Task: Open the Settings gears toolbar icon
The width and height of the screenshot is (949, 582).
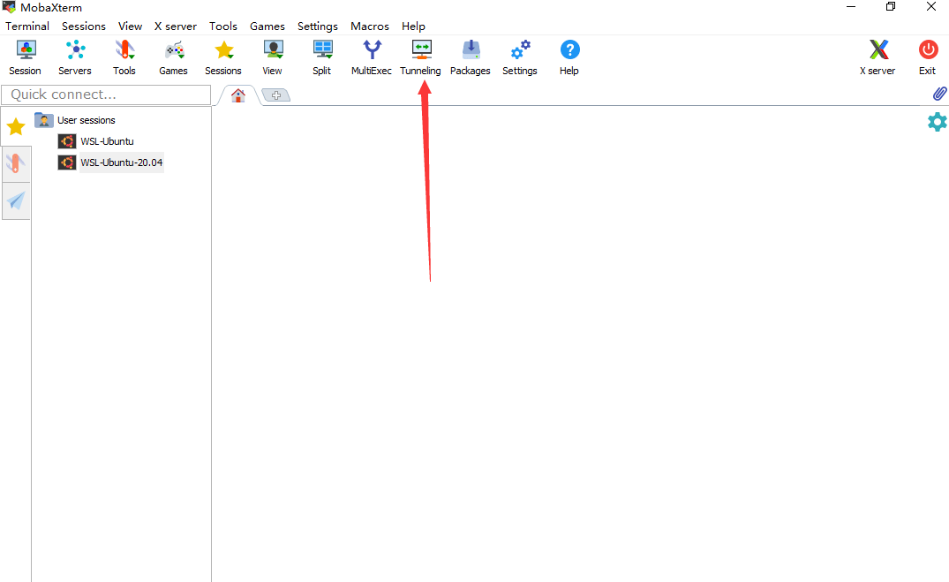Action: (520, 57)
